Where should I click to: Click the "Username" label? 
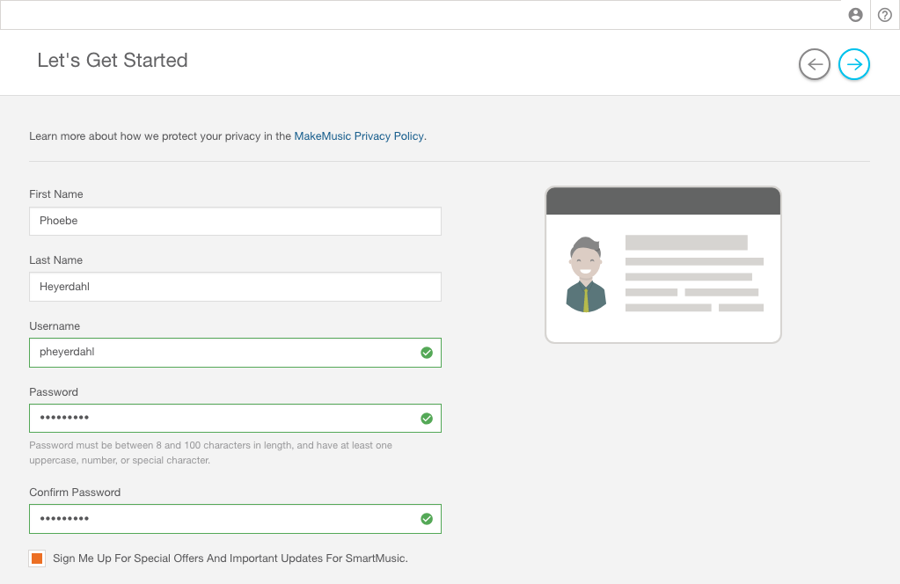pyautogui.click(x=55, y=326)
